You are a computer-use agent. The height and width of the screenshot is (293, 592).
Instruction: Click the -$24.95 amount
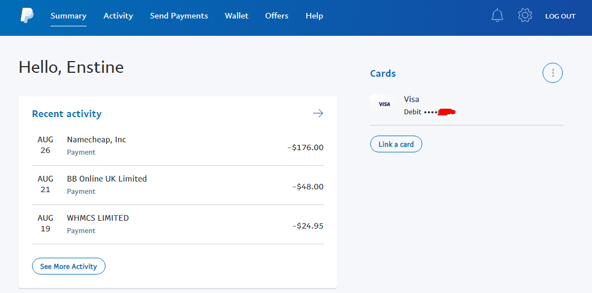click(x=308, y=226)
